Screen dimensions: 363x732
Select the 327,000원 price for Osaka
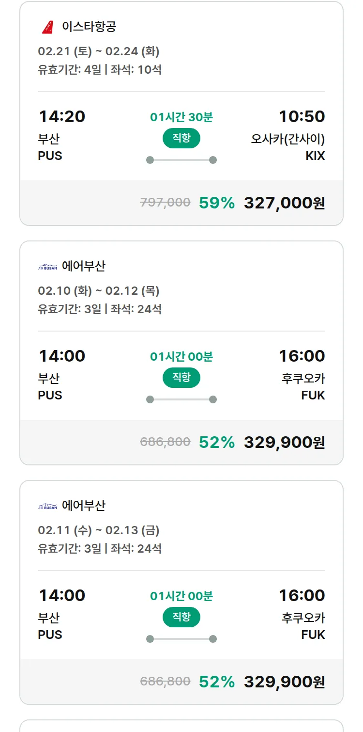pyautogui.click(x=284, y=203)
